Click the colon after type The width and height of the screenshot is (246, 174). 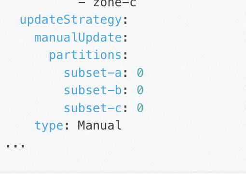coord(67,126)
